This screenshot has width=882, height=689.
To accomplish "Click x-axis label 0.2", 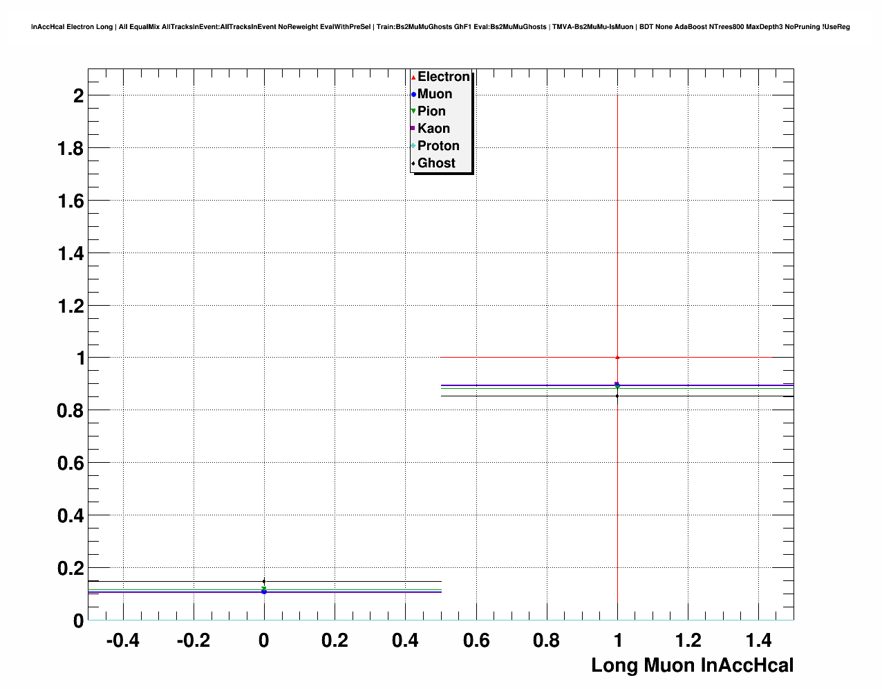I will (335, 641).
